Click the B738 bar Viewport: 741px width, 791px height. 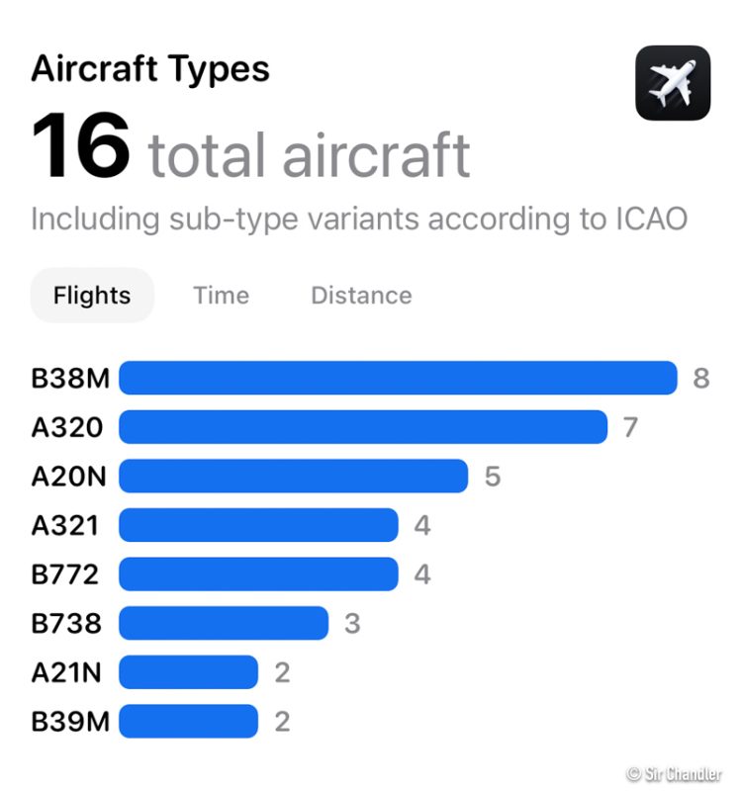coord(224,624)
